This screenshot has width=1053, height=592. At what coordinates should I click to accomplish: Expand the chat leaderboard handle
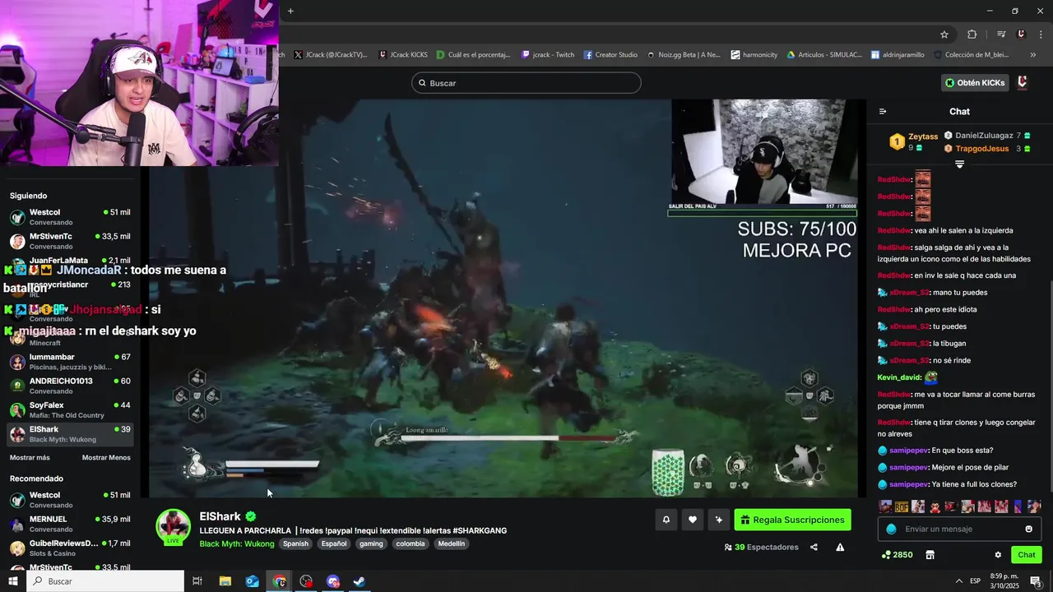[x=959, y=164]
